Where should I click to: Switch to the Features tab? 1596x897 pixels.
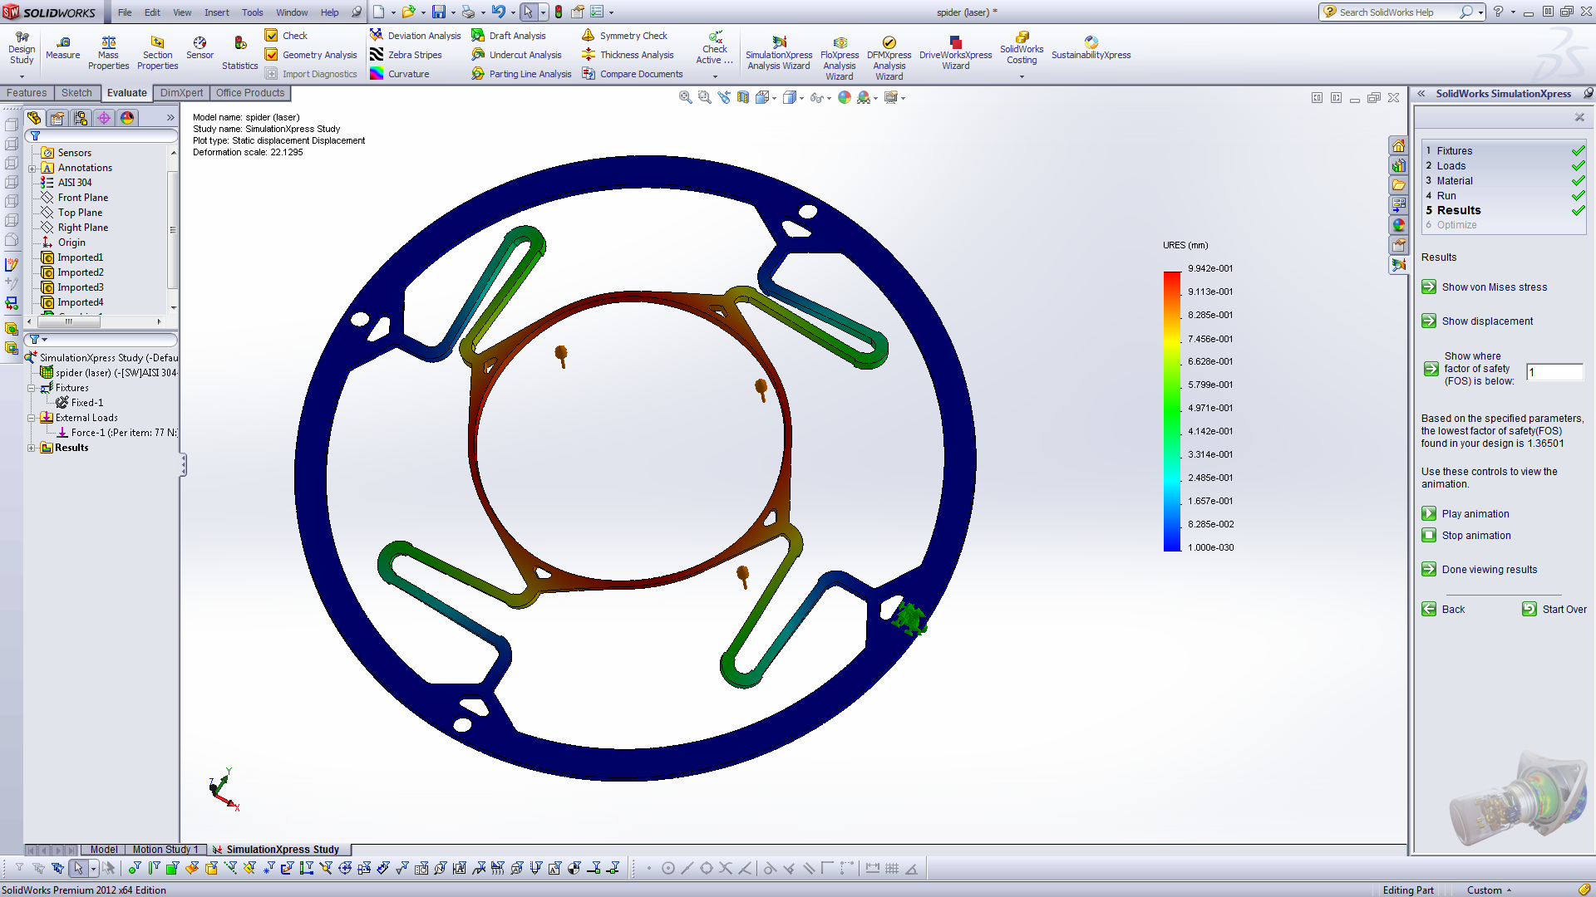27,93
